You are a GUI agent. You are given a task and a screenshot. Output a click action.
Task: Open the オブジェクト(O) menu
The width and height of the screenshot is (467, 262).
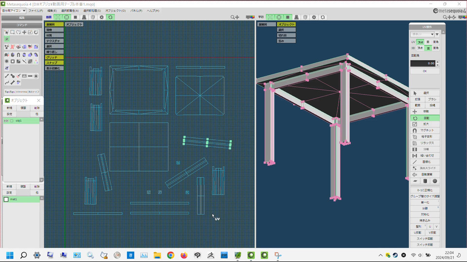tap(115, 10)
